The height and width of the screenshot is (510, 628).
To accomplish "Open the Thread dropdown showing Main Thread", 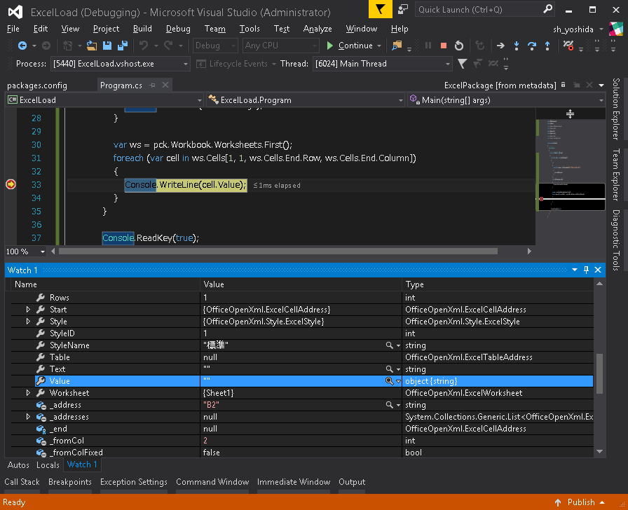I will [x=448, y=64].
